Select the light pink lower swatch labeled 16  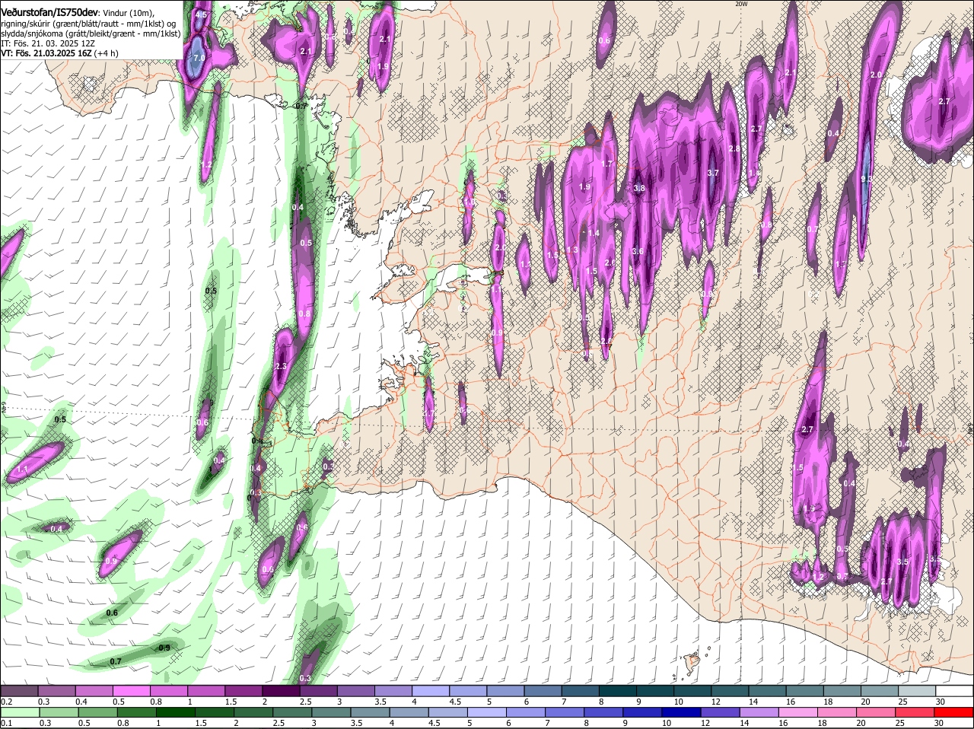pos(800,712)
